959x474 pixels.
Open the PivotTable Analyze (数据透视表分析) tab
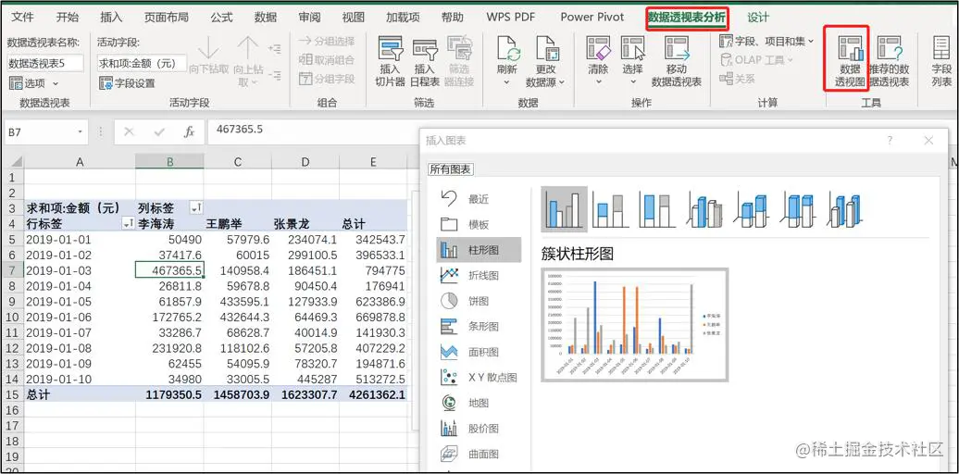(x=687, y=17)
